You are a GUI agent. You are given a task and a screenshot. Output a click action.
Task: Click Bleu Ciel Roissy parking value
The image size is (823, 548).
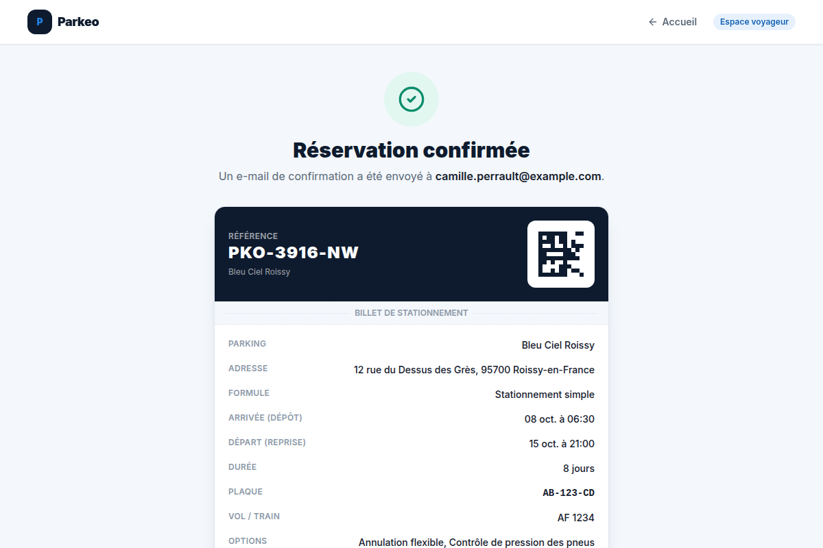(558, 345)
